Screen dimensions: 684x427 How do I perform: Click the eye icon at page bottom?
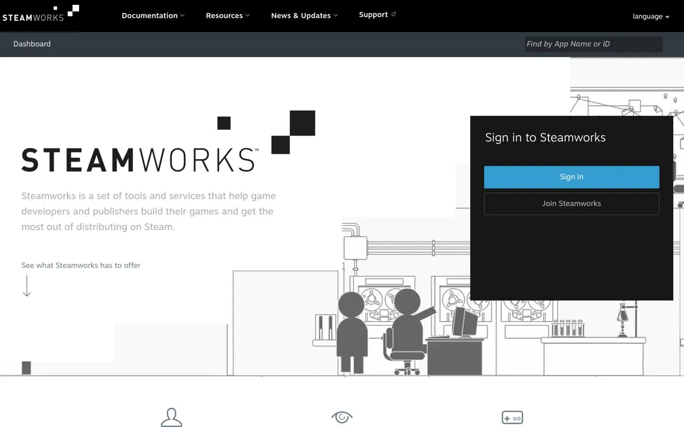[x=342, y=417]
